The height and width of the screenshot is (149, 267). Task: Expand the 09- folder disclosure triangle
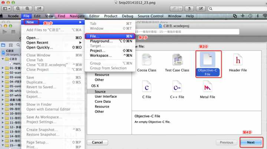pos(3,109)
